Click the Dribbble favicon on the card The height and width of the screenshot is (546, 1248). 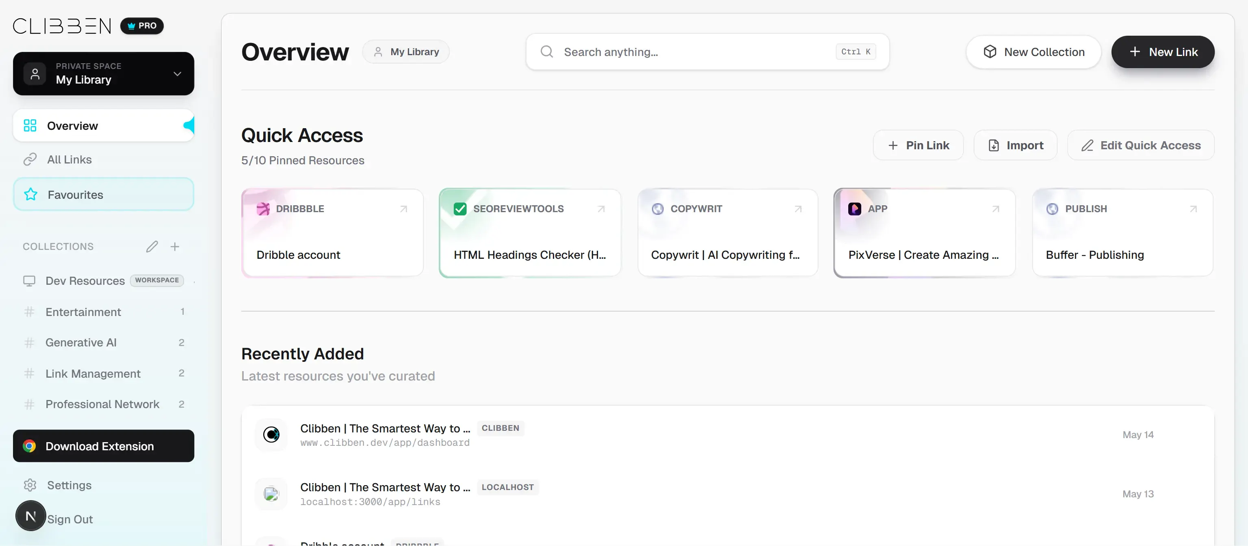pos(263,209)
